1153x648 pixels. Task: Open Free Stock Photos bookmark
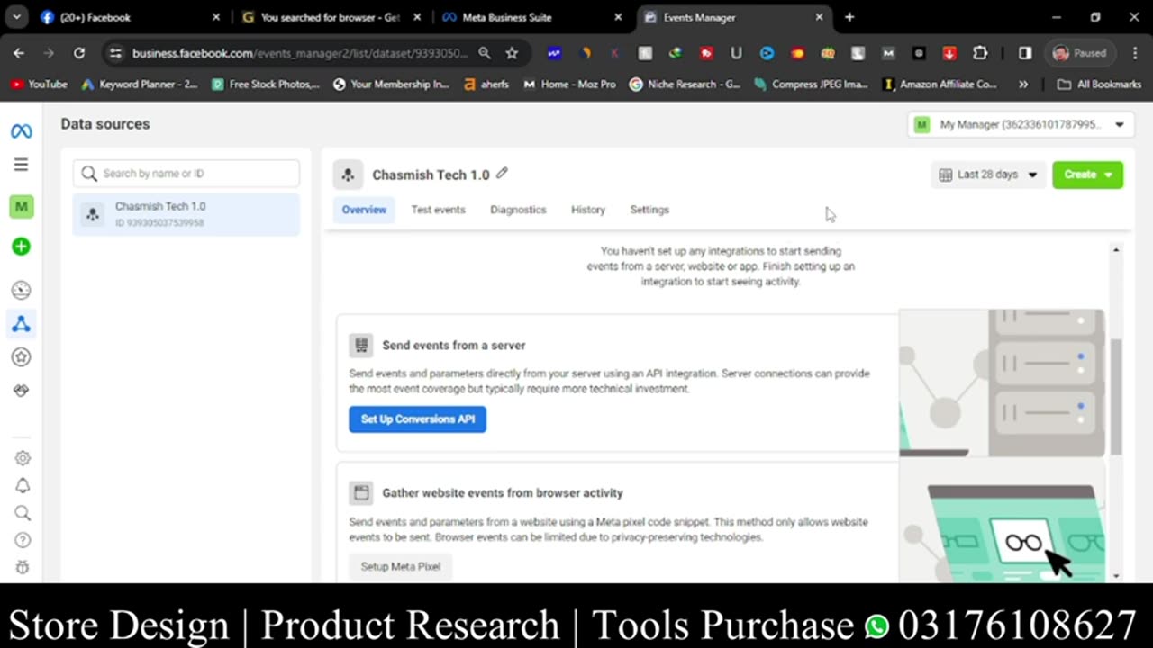click(266, 84)
